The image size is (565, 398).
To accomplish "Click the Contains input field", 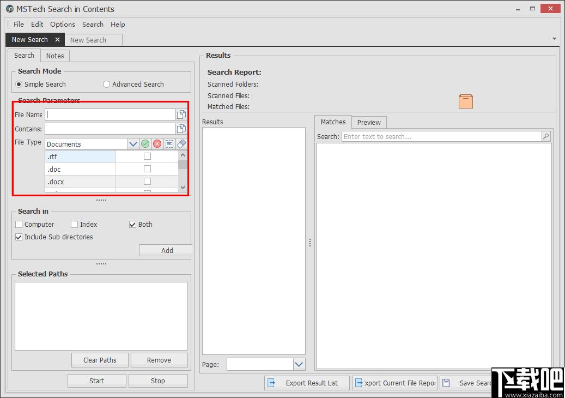I will pos(110,129).
